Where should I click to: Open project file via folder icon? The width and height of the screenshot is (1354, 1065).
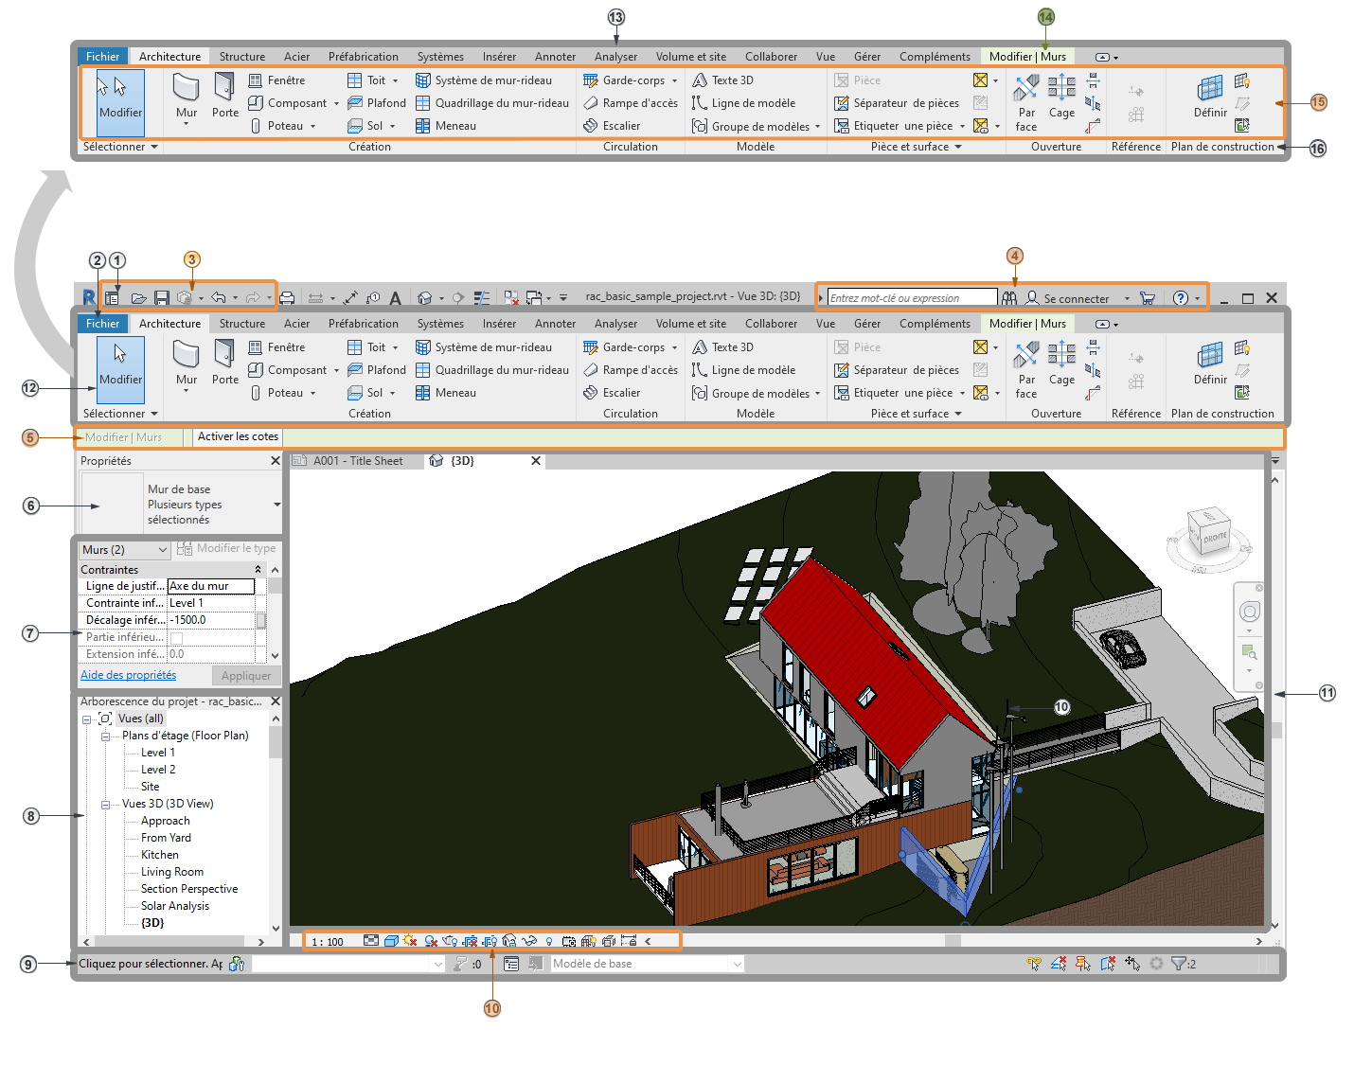tap(138, 298)
